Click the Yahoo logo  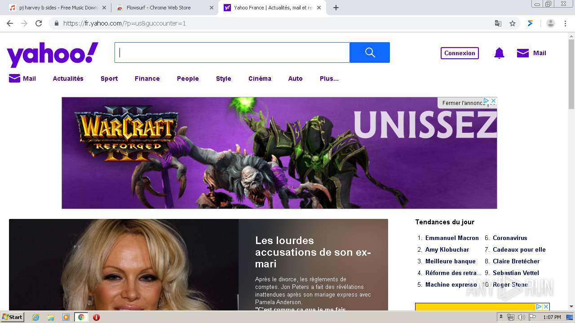53,54
